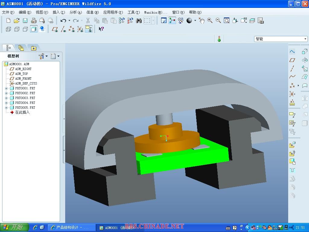Open the layers icon in the toolbar

(x=252, y=21)
